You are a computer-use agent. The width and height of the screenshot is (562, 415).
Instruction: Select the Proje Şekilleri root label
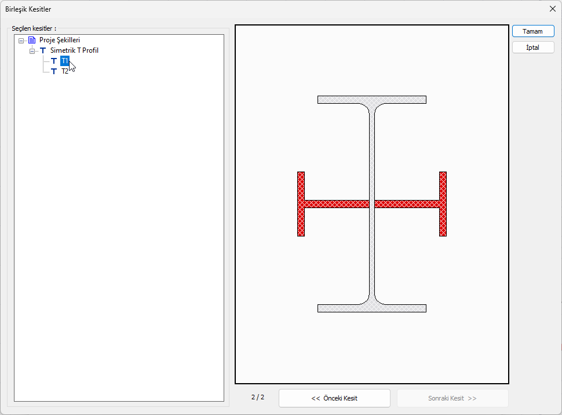click(x=60, y=40)
